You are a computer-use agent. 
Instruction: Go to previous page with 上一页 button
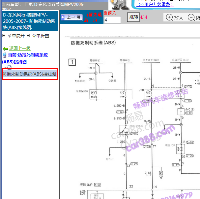72,17
